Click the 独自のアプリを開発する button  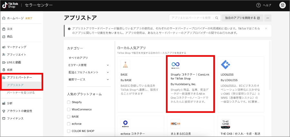coord(242,18)
